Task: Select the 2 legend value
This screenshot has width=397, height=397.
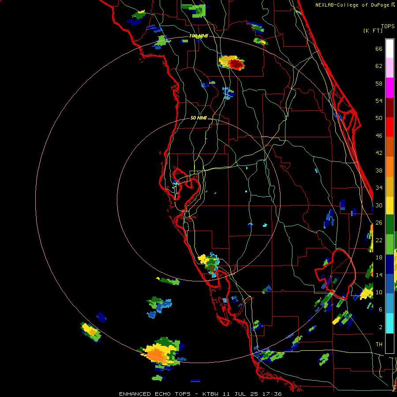Action: 381,327
